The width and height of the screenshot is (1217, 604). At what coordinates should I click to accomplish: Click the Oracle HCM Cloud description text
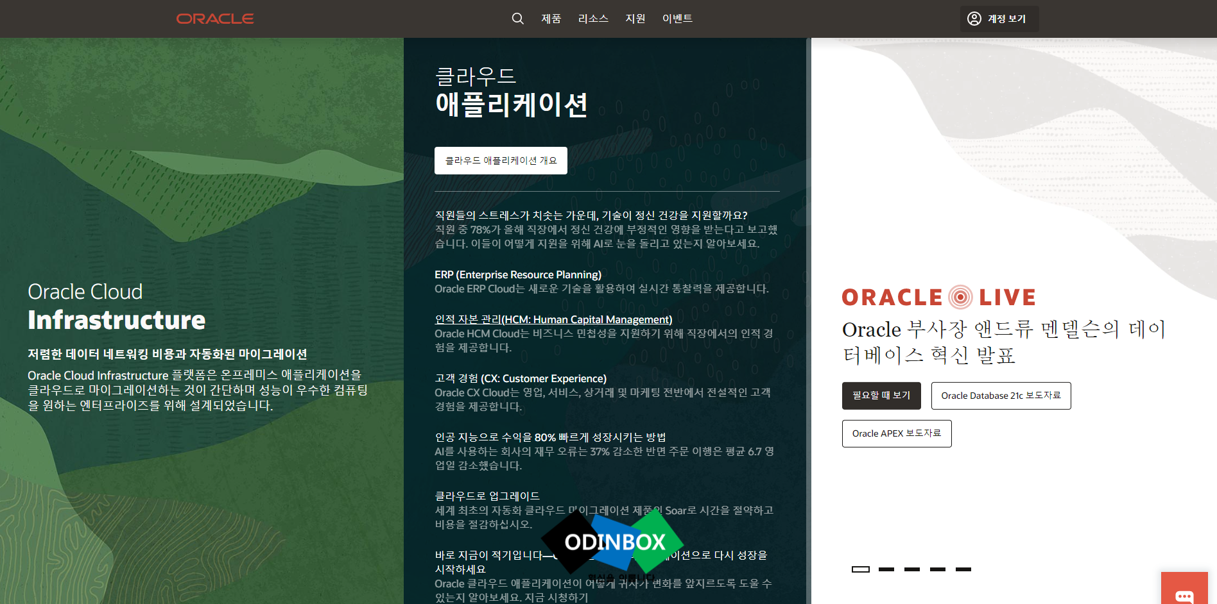click(604, 340)
